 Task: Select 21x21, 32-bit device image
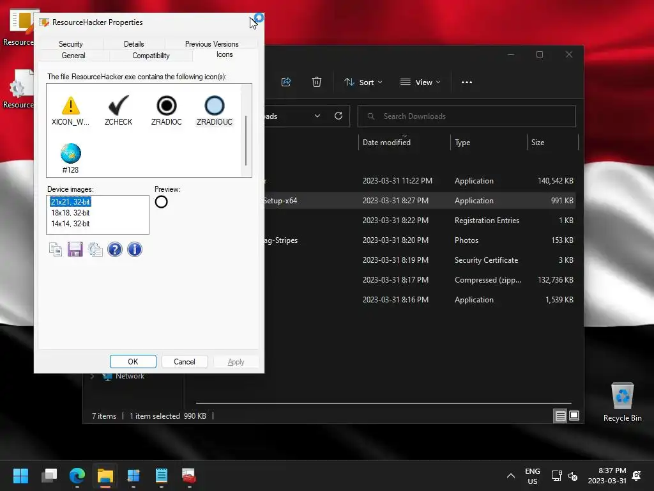(70, 201)
